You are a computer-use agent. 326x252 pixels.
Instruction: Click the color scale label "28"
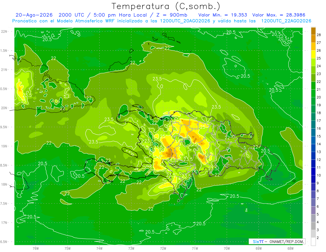319,35
